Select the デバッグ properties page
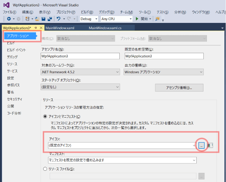This screenshot has width=226, height=182. pyautogui.click(x=12, y=57)
